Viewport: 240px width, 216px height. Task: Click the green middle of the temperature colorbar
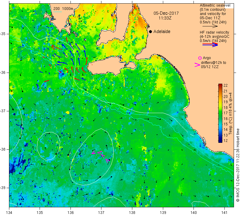point(220,113)
